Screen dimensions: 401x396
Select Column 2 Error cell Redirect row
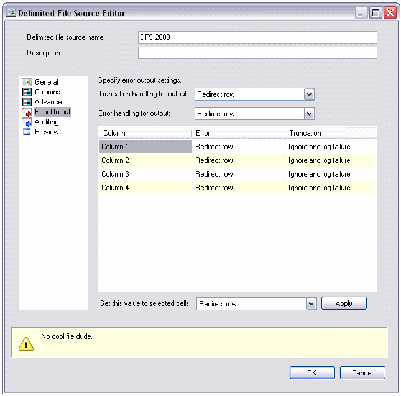click(x=239, y=160)
